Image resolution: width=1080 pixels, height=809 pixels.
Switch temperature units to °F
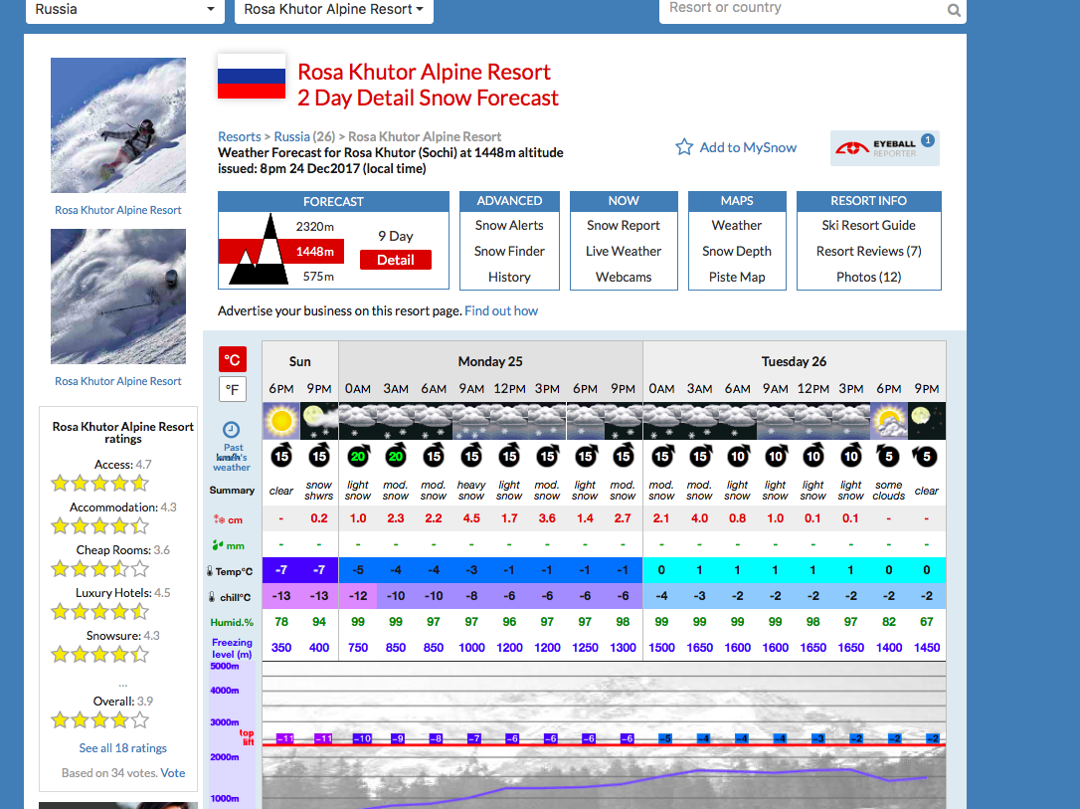click(x=232, y=390)
